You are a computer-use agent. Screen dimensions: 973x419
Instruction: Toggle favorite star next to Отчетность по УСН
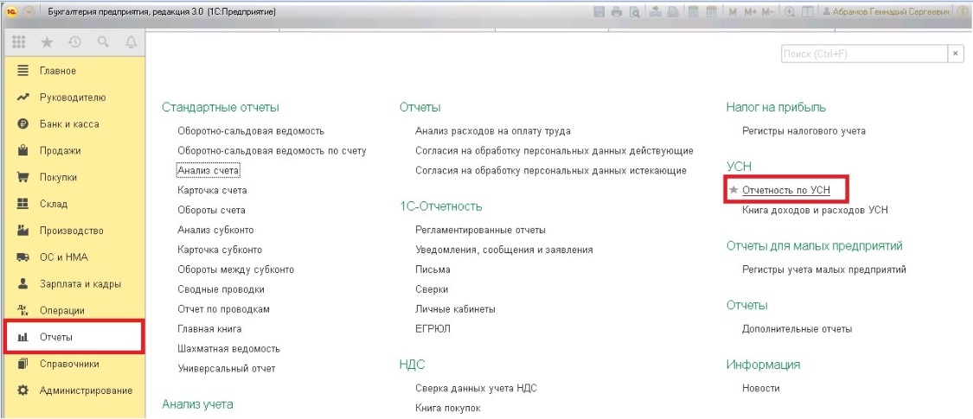coord(733,191)
